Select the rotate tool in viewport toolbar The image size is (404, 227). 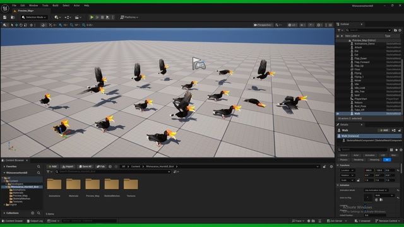coord(21,25)
